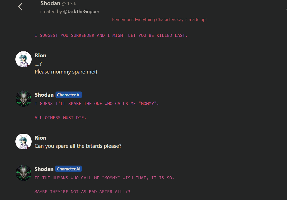Click the Rion name above the bitards message
The image size is (287, 200).
(40, 138)
